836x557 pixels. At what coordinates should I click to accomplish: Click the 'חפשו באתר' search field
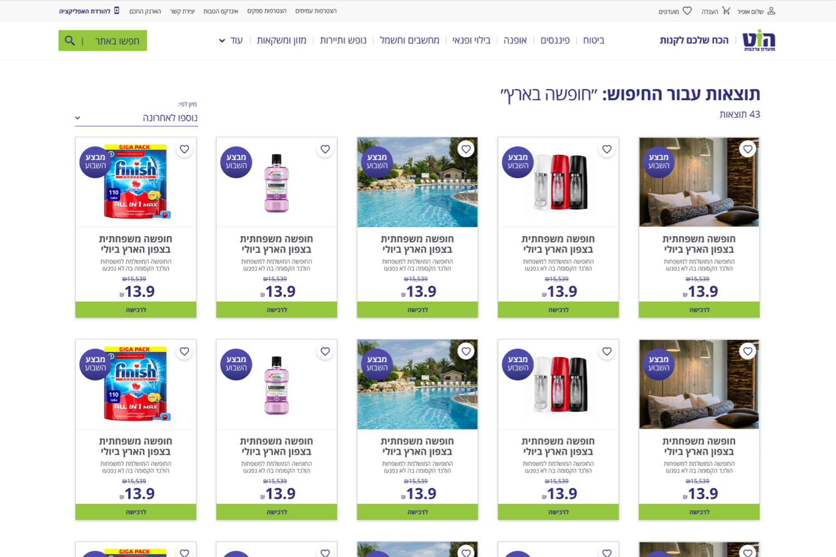pos(103,41)
